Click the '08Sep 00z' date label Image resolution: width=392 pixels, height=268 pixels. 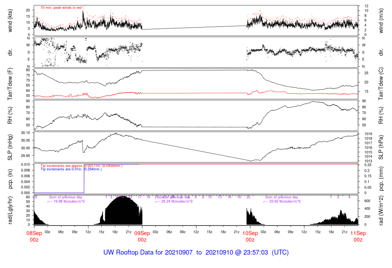click(x=34, y=236)
